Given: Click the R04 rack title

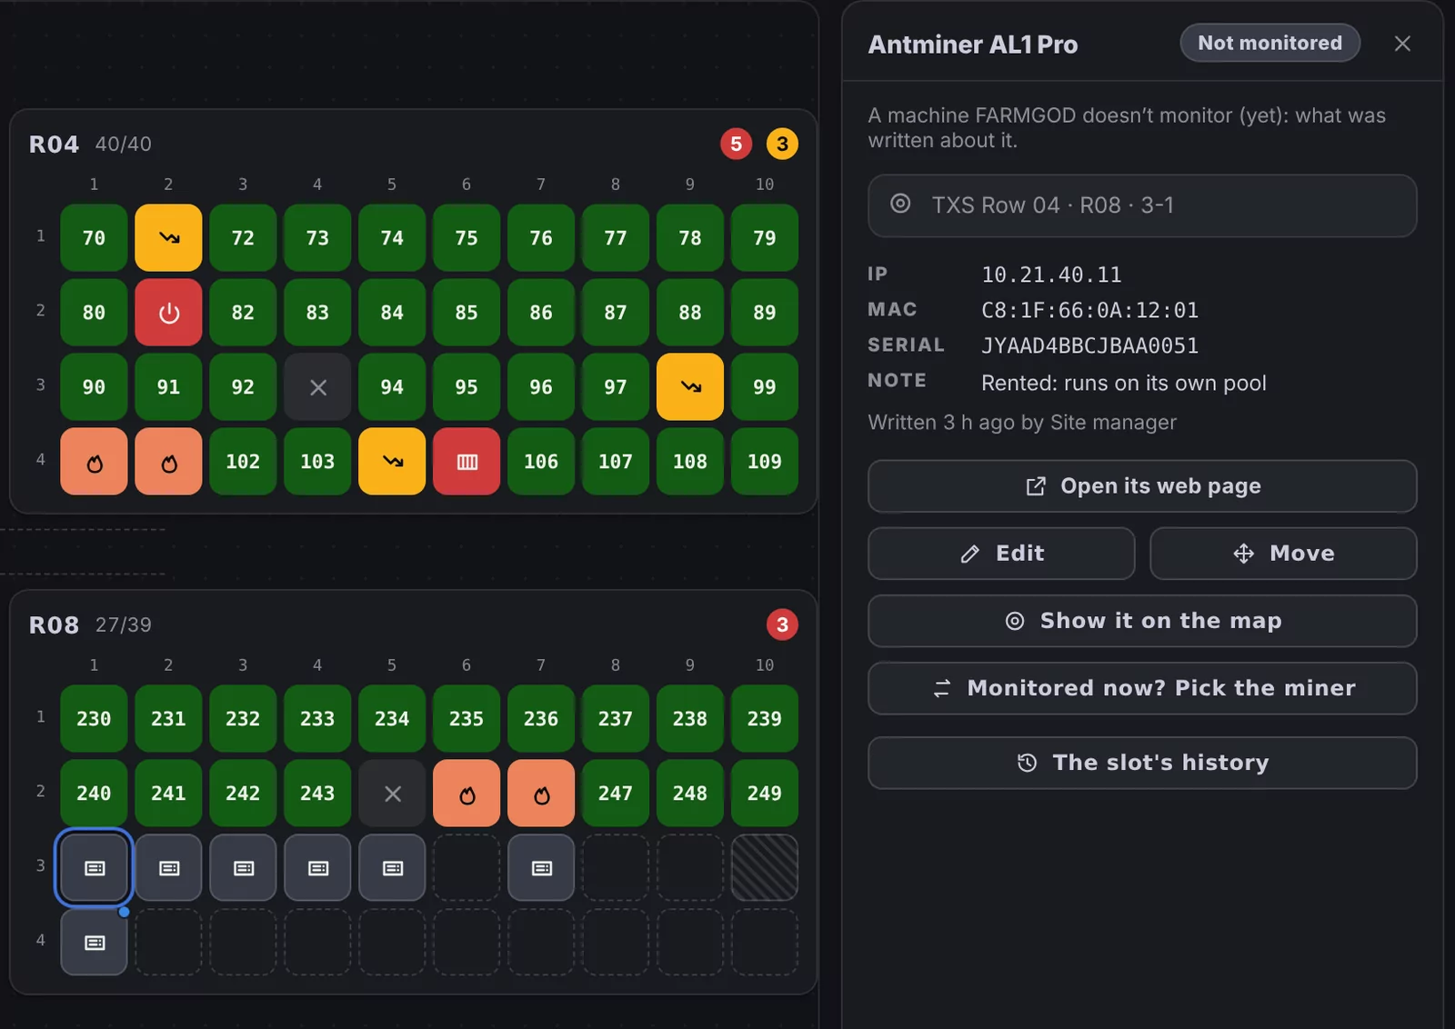Looking at the screenshot, I should pyautogui.click(x=54, y=144).
